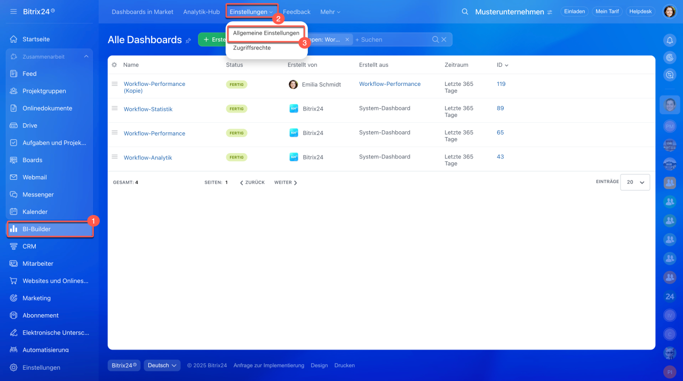Collapse the Zusammenarbeit section
Screen dimensions: 683x381
point(86,57)
